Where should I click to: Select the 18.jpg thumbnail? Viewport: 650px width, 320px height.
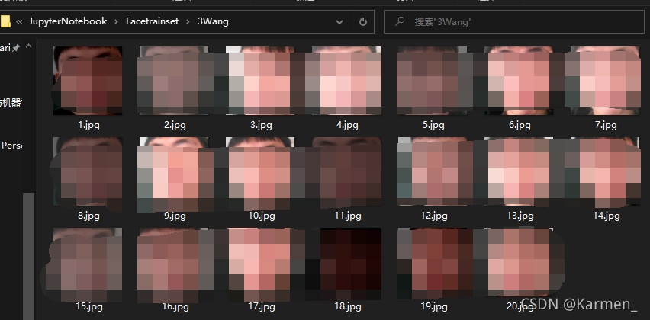pyautogui.click(x=346, y=262)
